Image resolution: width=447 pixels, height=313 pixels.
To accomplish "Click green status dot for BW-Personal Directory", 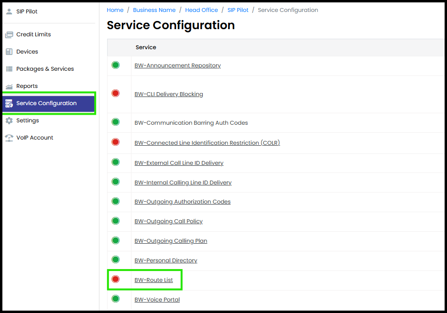I will pos(116,259).
